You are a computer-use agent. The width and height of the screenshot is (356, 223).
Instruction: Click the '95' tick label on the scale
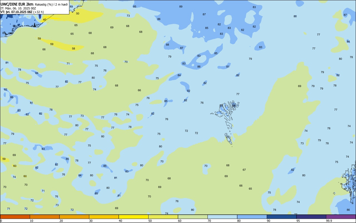pyautogui.click(x=298, y=221)
